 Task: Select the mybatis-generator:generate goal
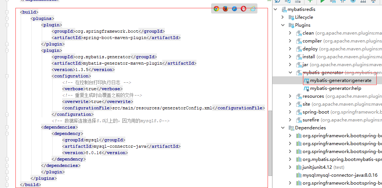pos(341,80)
